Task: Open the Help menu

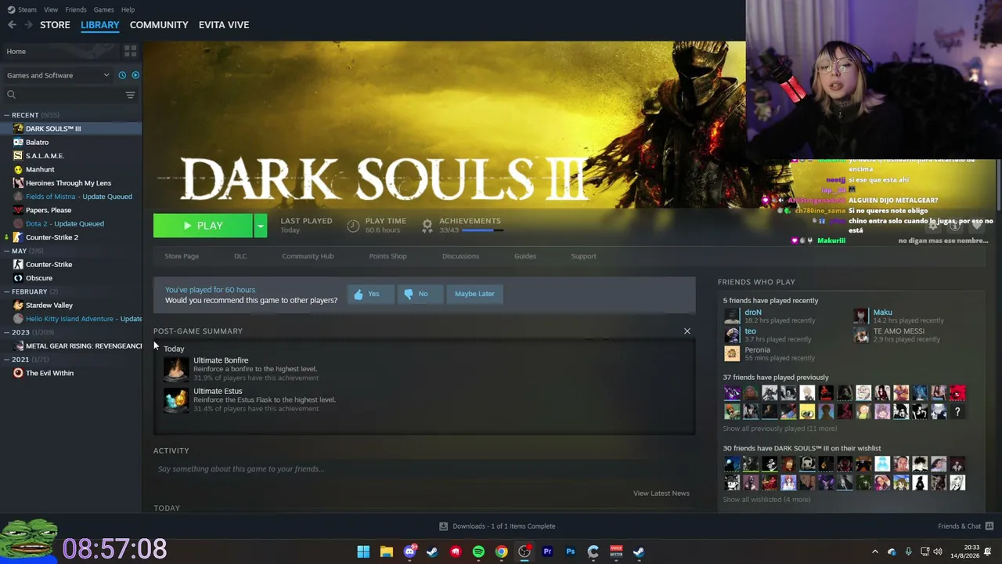Action: pos(128,9)
